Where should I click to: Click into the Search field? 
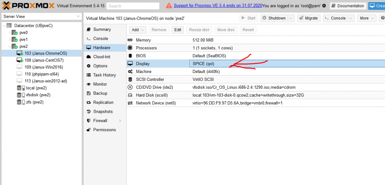tap(133, 6)
